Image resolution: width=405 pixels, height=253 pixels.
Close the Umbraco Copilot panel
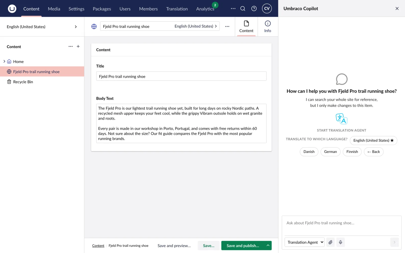pos(397,9)
